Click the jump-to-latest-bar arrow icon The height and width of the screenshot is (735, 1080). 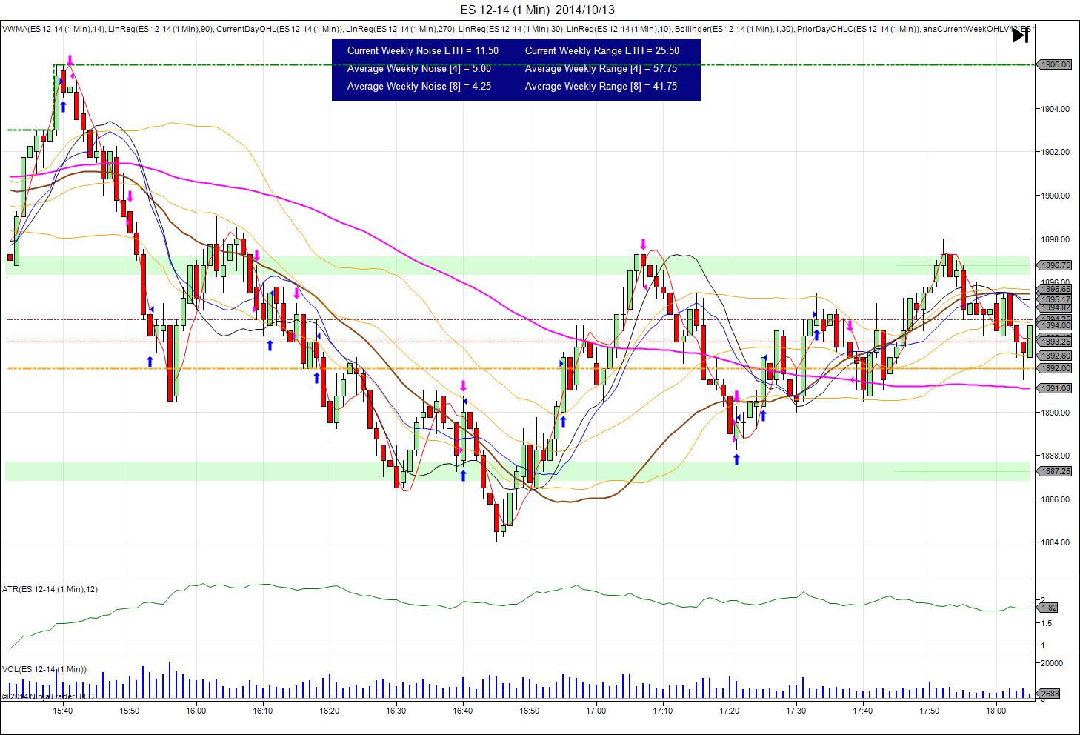(x=1020, y=35)
